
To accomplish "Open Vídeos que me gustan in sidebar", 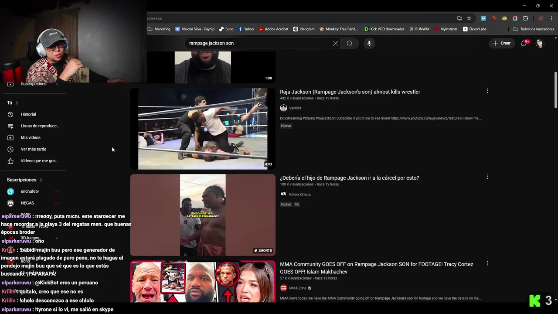I will (x=33, y=161).
